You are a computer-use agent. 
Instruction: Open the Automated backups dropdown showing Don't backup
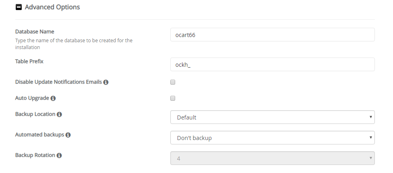coord(273,138)
